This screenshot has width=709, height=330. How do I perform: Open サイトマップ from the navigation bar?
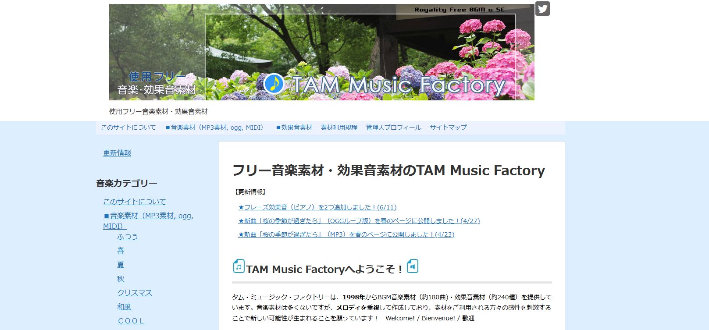tap(448, 128)
